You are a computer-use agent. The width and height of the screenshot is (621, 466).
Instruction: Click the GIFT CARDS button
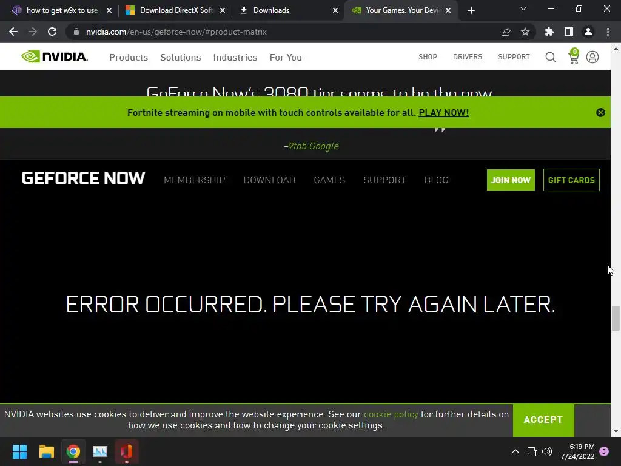coord(571,180)
